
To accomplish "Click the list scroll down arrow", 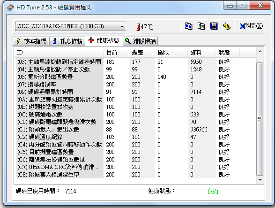I will [260, 180].
